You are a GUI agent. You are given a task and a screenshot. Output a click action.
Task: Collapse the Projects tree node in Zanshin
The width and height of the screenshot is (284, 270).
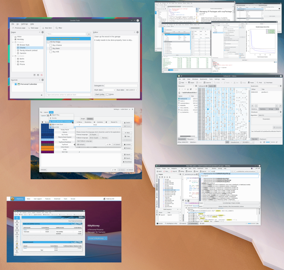[x=13, y=42]
